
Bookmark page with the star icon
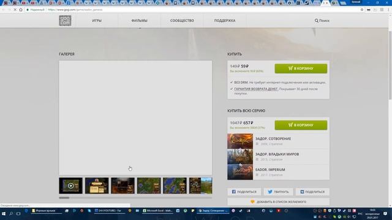[x=362, y=10]
